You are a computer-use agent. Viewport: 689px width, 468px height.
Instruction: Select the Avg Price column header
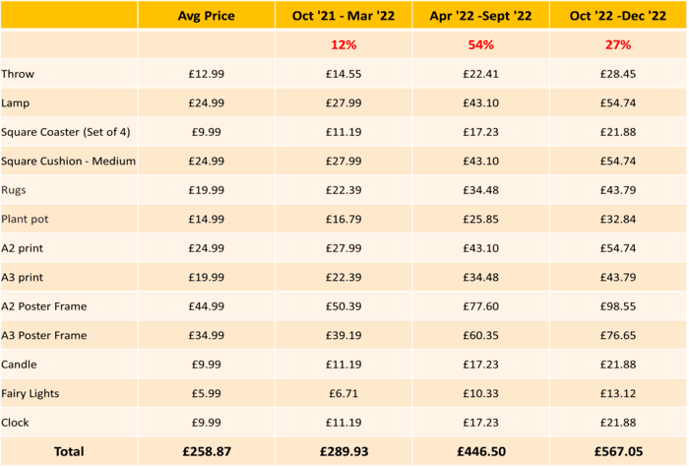[x=206, y=16]
